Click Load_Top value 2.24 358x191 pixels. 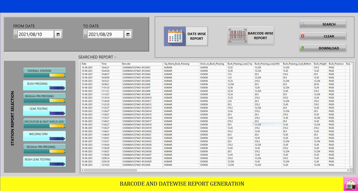pos(230,101)
